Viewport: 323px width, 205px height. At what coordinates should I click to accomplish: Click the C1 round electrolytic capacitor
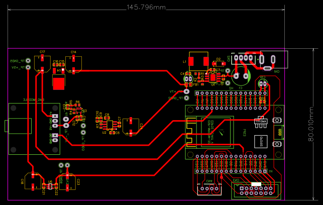pyautogui.click(x=241, y=76)
